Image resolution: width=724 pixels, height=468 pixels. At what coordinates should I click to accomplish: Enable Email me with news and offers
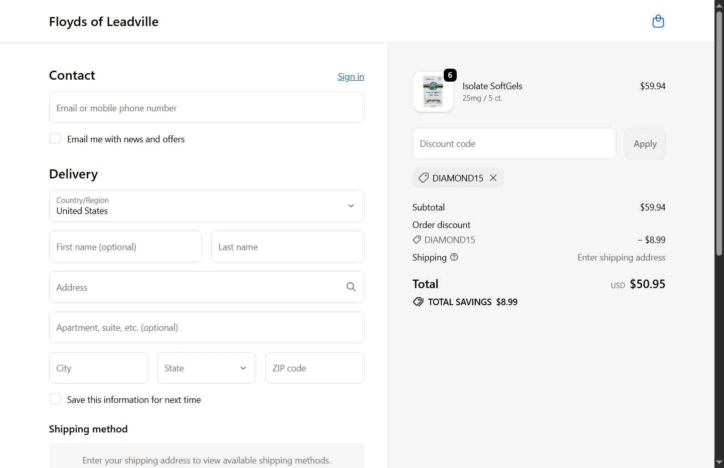(55, 139)
